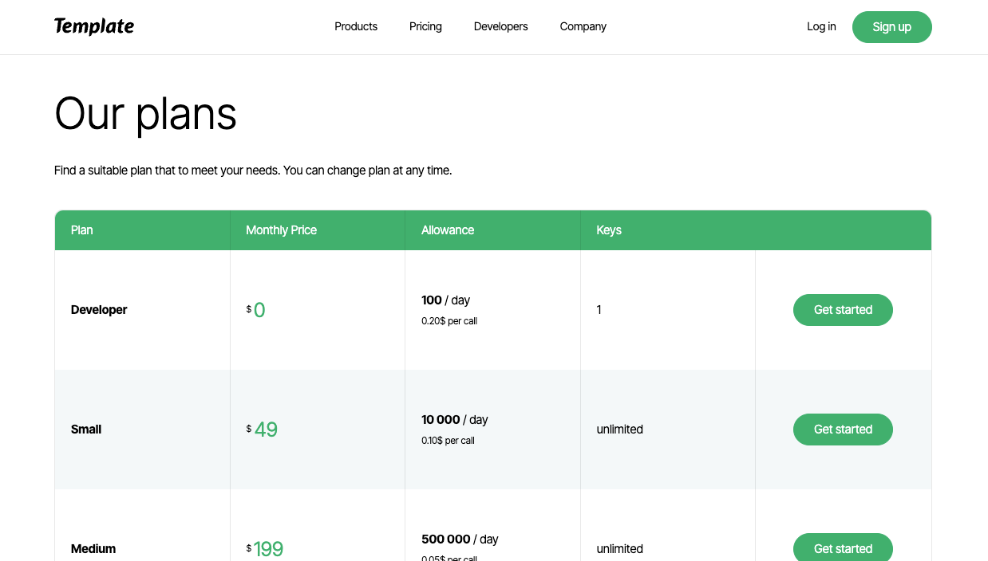988x561 pixels.
Task: Click the $0 price
Action: coord(255,310)
